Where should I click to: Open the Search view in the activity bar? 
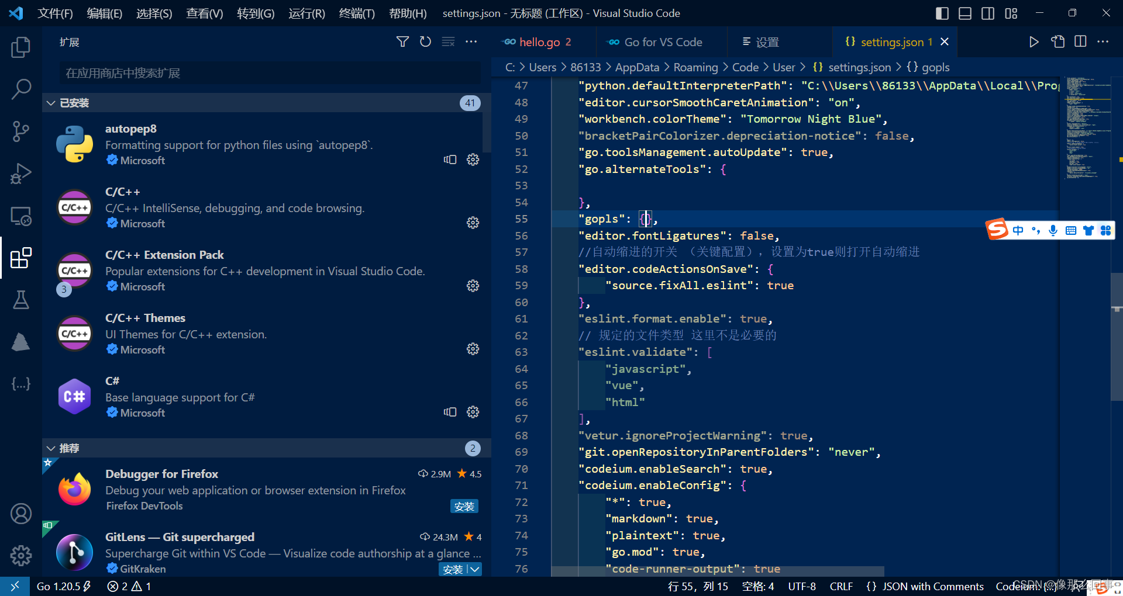tap(21, 89)
